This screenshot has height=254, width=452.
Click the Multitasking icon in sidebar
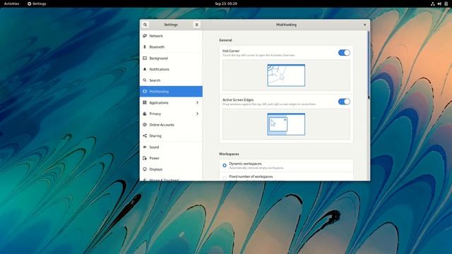point(145,91)
